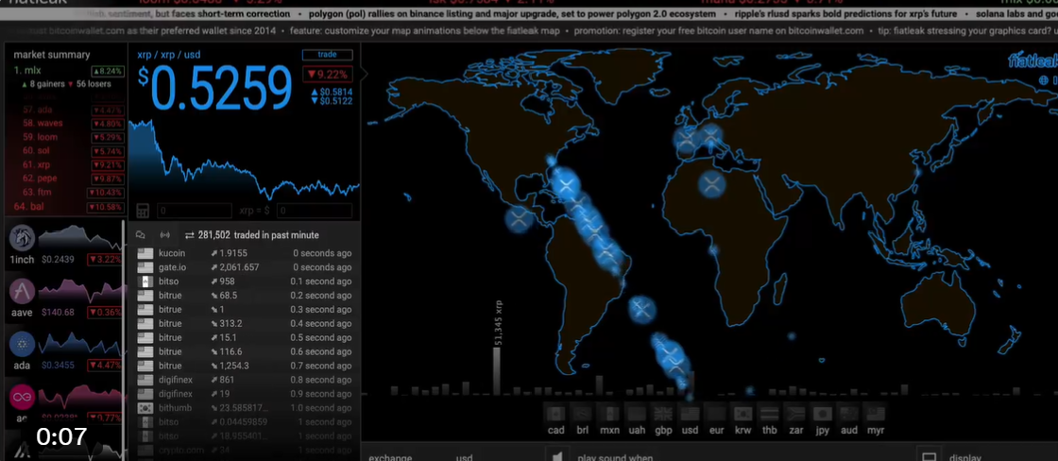Click the bithumb trade row
This screenshot has height=461, width=1058.
coord(245,408)
